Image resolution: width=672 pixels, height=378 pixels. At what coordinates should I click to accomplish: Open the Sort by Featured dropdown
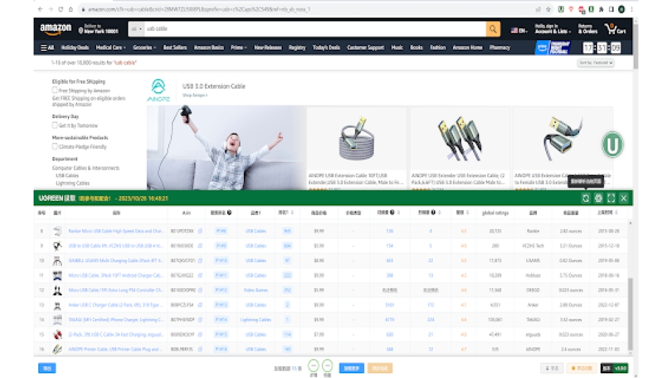(x=595, y=62)
